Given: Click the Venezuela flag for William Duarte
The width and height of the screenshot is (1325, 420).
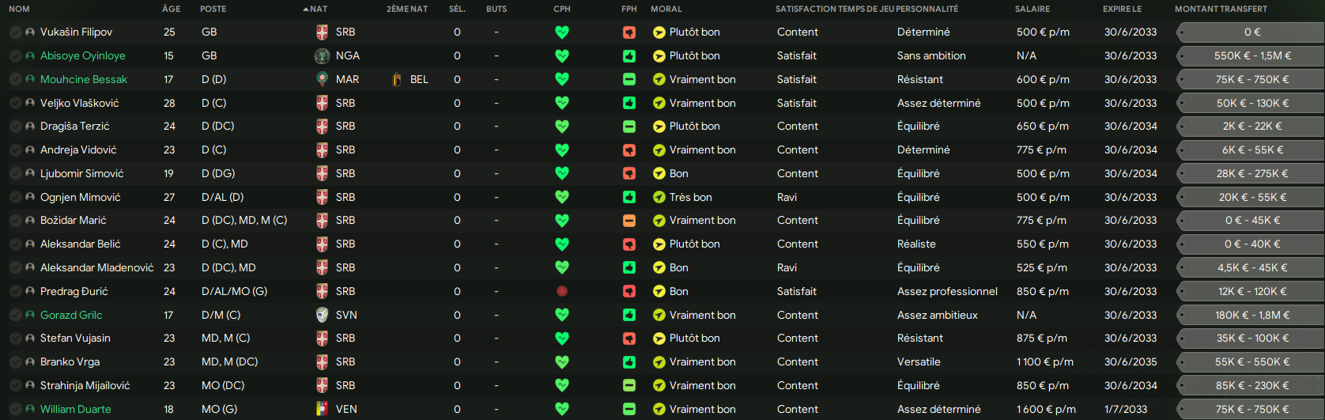Looking at the screenshot, I should [322, 409].
